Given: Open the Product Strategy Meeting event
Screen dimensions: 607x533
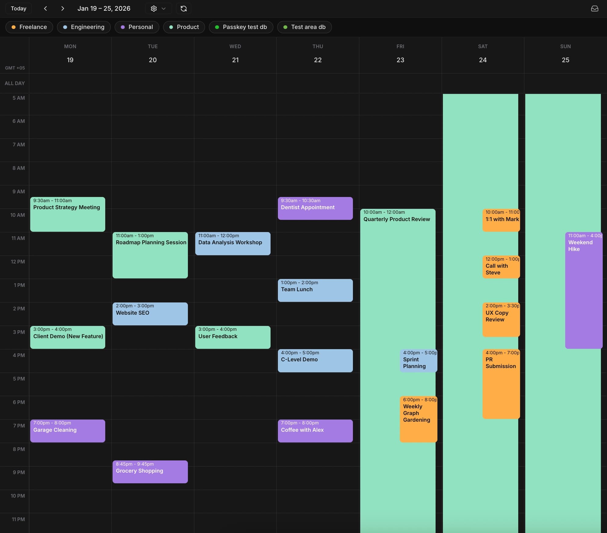Looking at the screenshot, I should point(67,214).
